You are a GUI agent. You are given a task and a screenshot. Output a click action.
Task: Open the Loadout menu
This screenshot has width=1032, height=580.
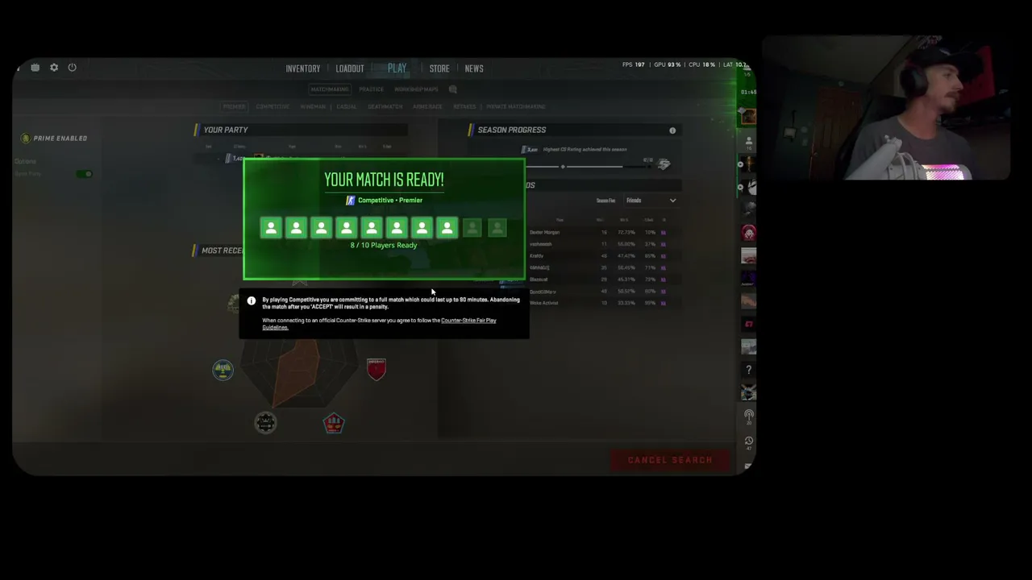(x=350, y=68)
